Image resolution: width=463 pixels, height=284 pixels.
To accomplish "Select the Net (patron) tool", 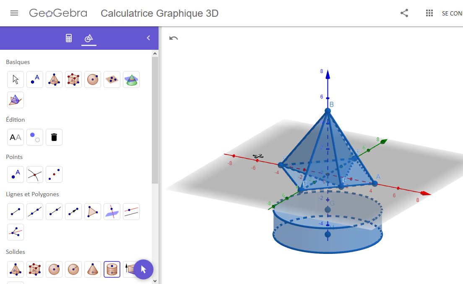I will pyautogui.click(x=16, y=100).
